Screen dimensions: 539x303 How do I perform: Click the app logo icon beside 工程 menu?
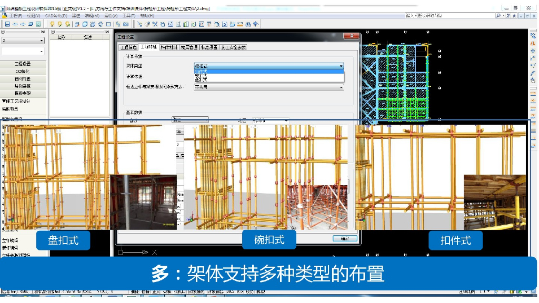click(x=4, y=15)
